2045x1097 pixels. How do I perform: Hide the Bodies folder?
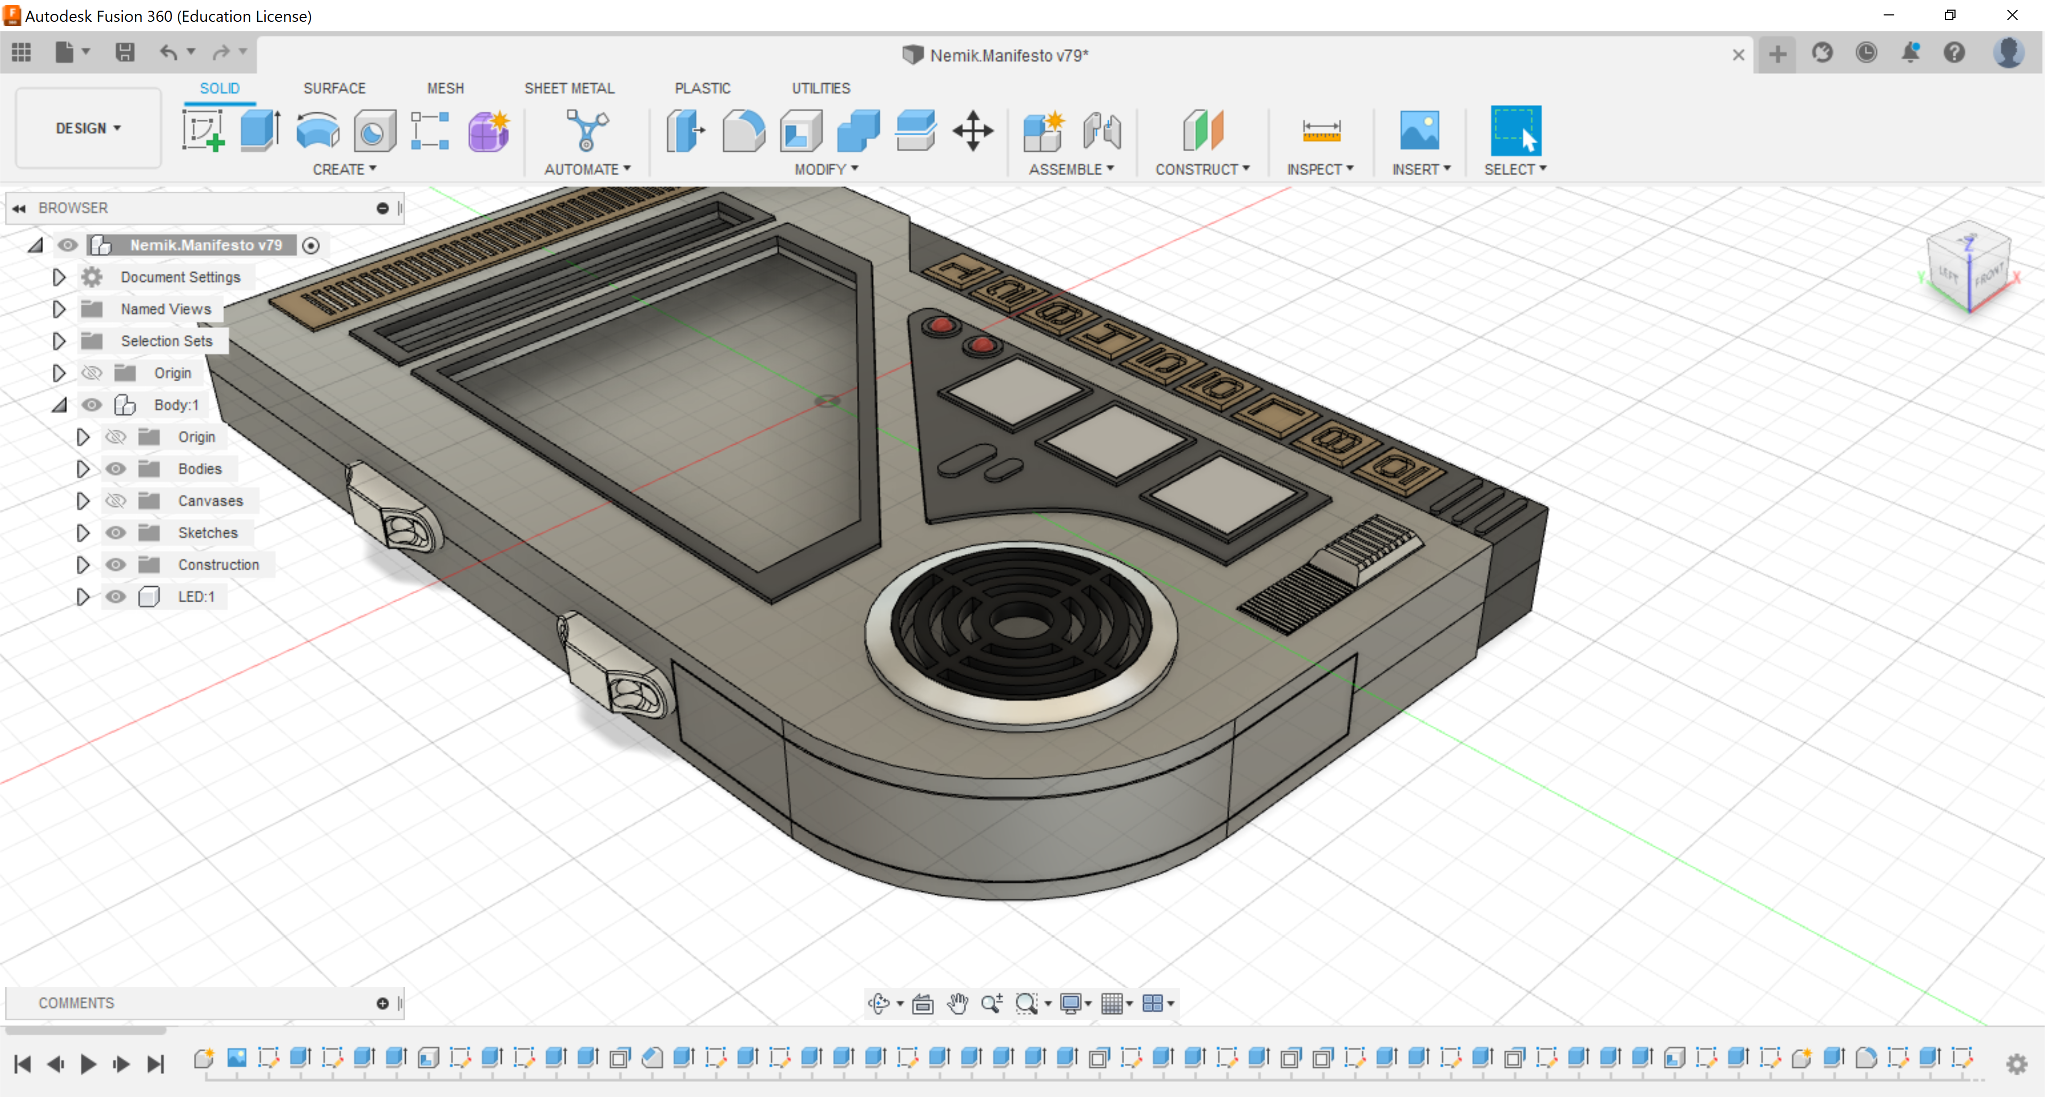coord(116,469)
